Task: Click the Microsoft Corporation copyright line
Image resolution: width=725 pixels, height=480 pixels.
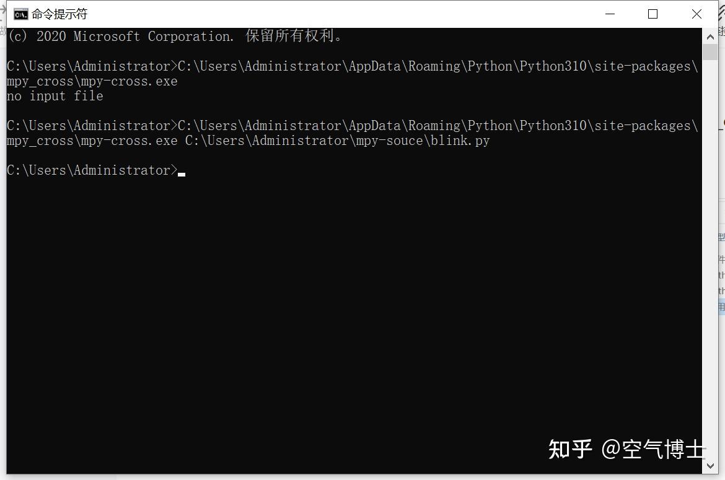Action: [174, 36]
